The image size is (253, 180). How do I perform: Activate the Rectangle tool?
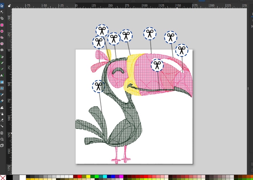click(2, 25)
